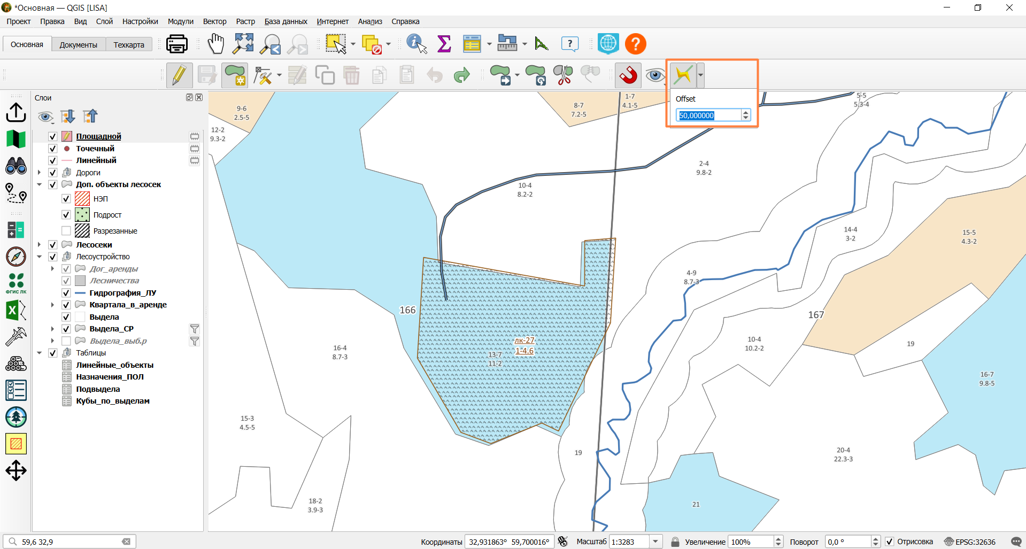The width and height of the screenshot is (1026, 549).
Task: Enable the Разрезанные layer checkbox
Action: click(66, 231)
